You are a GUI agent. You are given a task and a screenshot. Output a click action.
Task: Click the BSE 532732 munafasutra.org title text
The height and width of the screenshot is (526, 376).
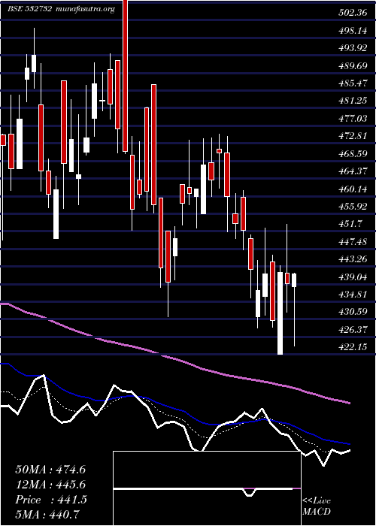pyautogui.click(x=61, y=9)
